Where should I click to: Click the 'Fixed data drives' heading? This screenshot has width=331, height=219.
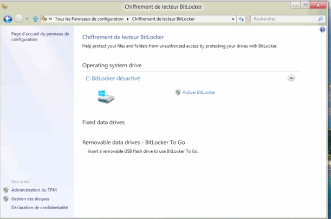103,123
